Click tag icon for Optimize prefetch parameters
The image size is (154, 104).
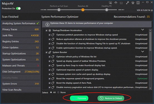point(53,35)
